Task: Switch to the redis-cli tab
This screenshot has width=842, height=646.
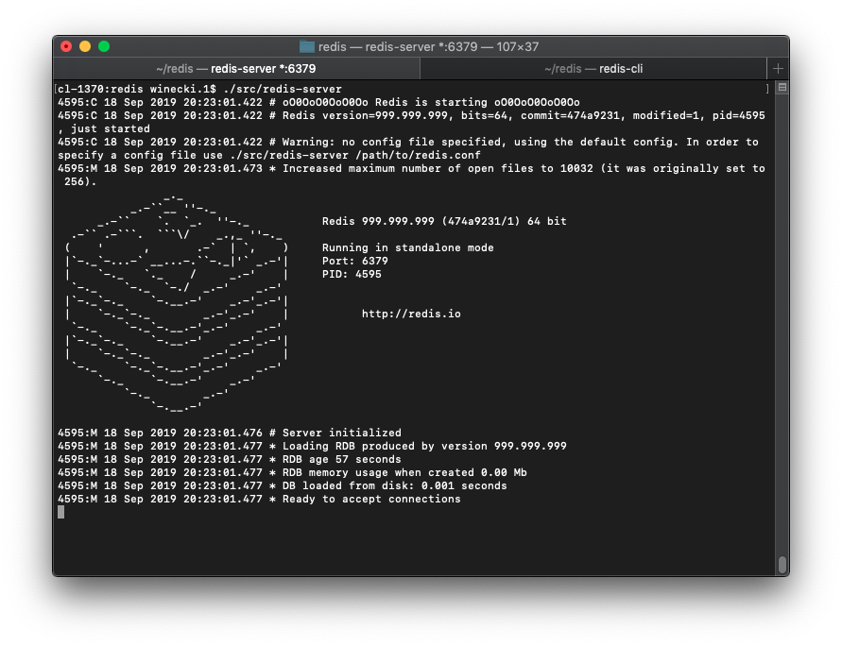Action: [x=593, y=68]
